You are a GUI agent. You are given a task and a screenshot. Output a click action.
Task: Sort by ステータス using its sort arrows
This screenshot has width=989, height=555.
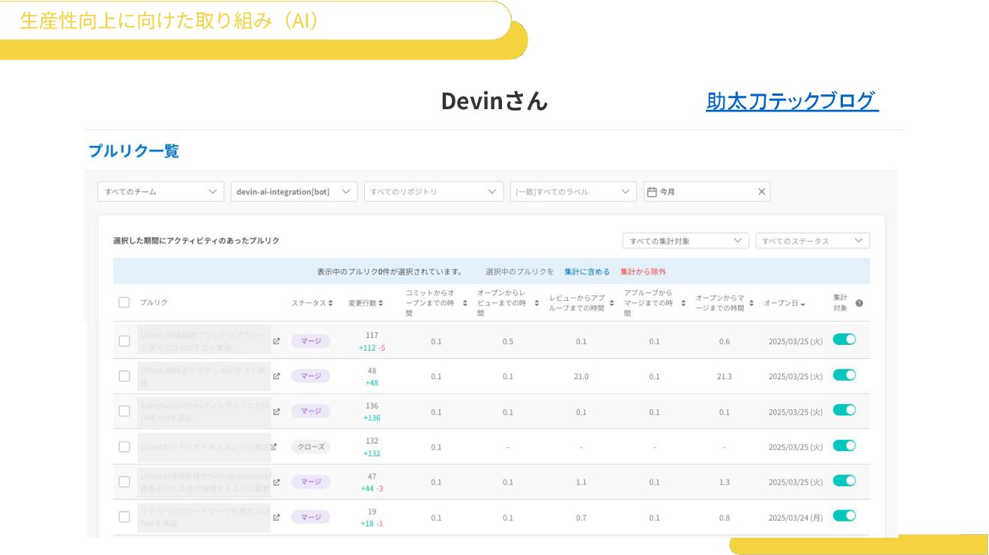tap(330, 303)
